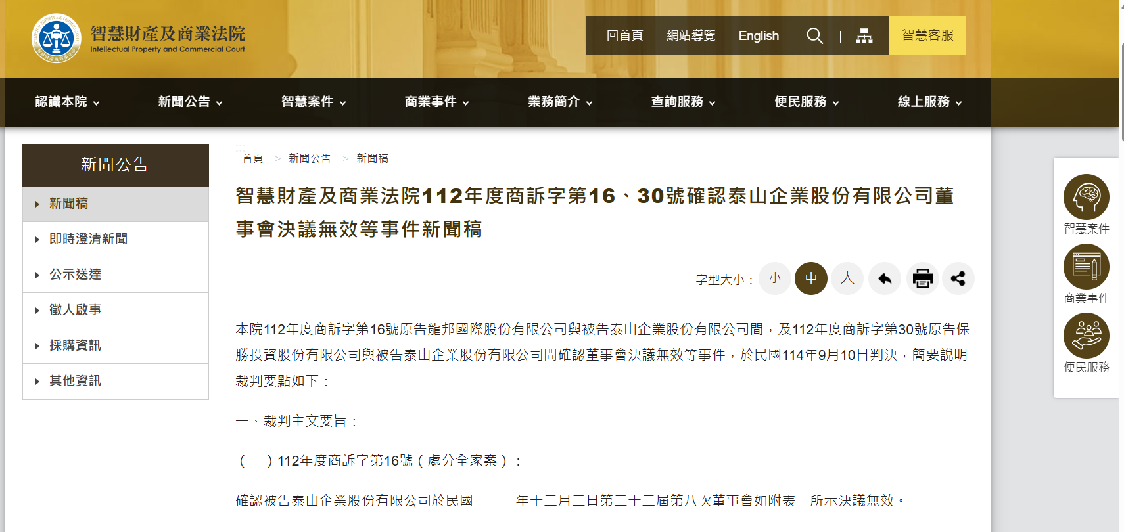Expand the 認識本院 menu

coord(67,102)
